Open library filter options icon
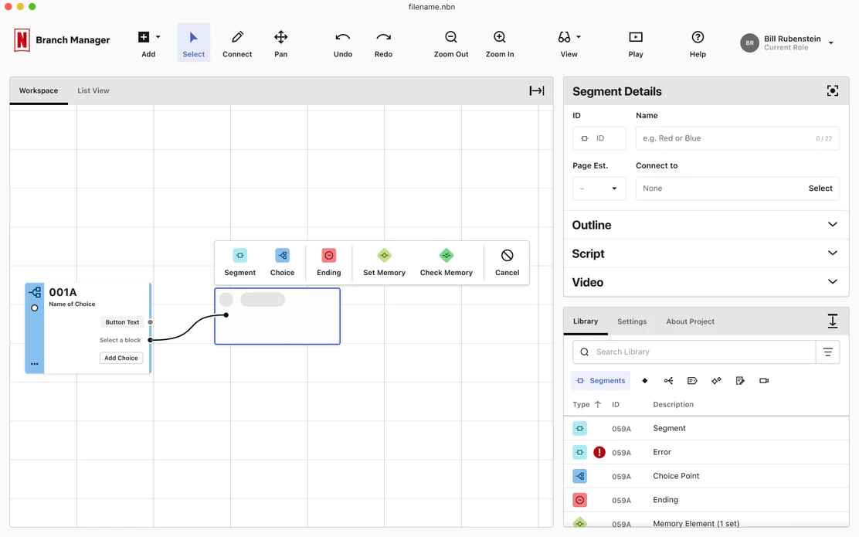Image resolution: width=859 pixels, height=537 pixels. point(828,352)
